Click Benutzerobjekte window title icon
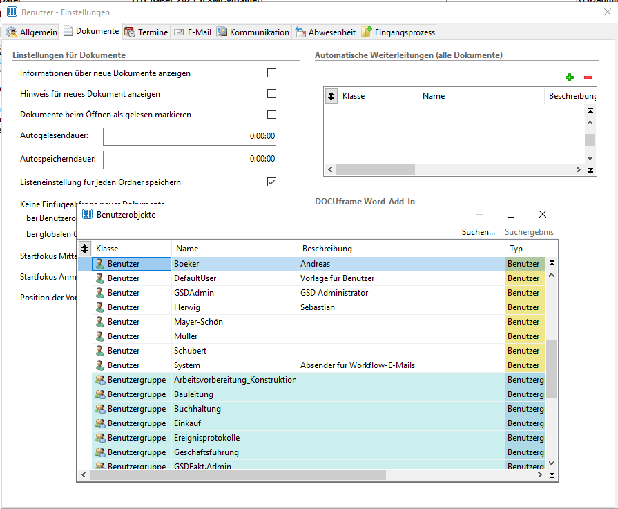 (87, 215)
